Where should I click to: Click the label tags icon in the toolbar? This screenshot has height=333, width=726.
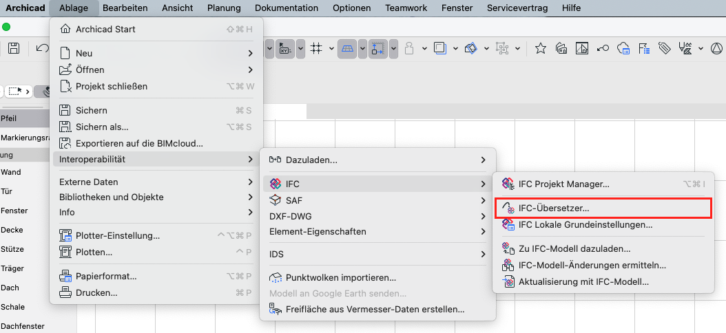click(x=665, y=48)
